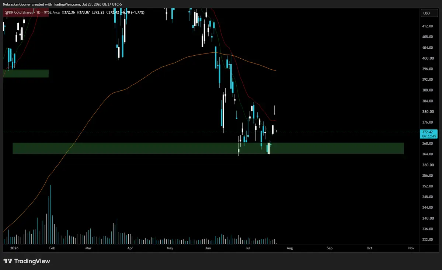This screenshot has height=270, width=442.
Task: Click the 332.00 price axis label
Action: tap(427, 239)
